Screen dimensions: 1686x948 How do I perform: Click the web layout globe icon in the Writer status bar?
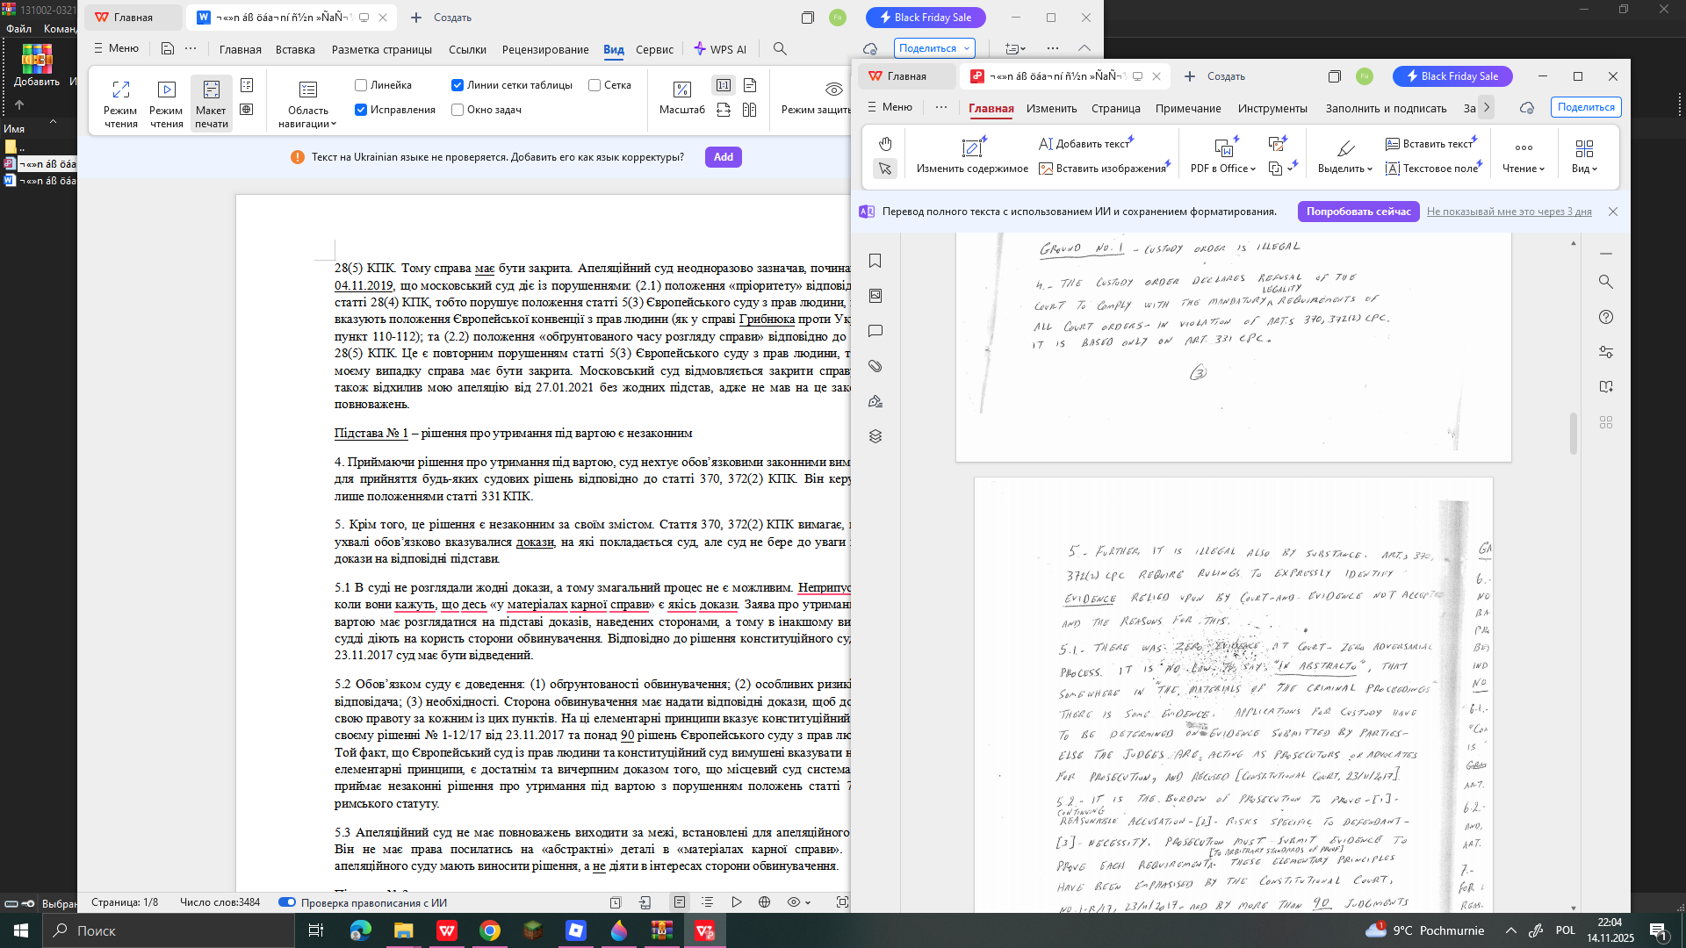(x=765, y=902)
